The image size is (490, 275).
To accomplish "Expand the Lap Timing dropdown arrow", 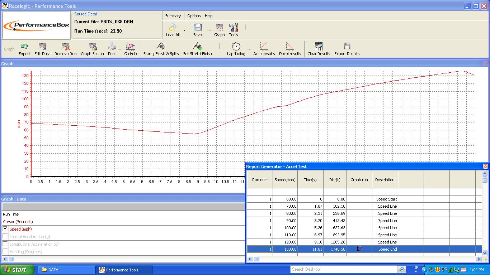I will coord(249,49).
